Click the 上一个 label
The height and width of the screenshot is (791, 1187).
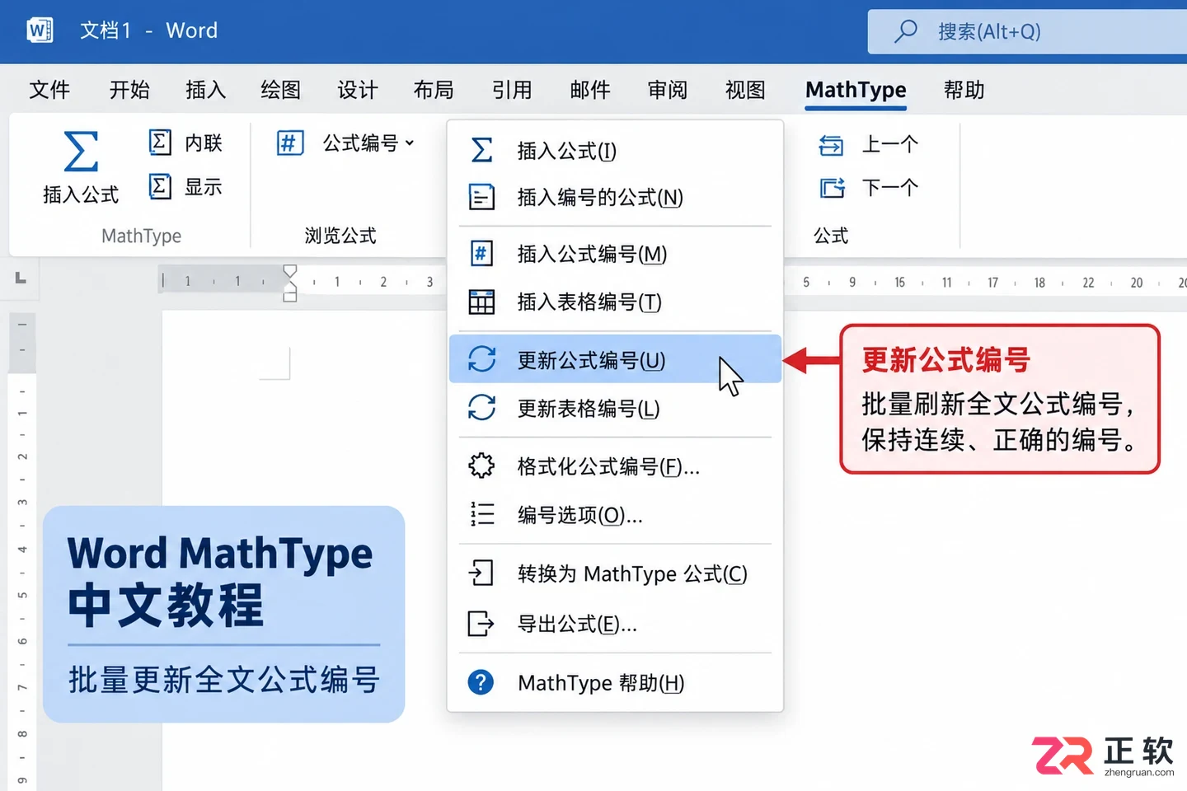tap(890, 144)
